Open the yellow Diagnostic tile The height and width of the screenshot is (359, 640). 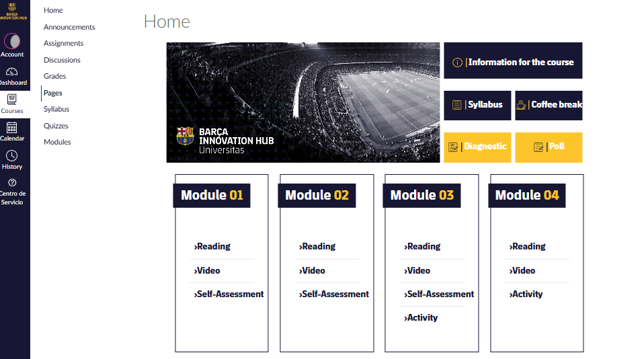[477, 147]
